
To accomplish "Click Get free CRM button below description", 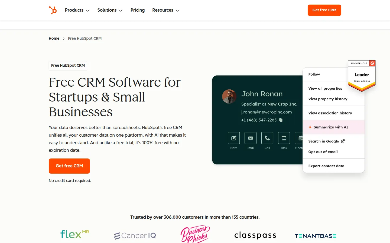I will pyautogui.click(x=69, y=166).
